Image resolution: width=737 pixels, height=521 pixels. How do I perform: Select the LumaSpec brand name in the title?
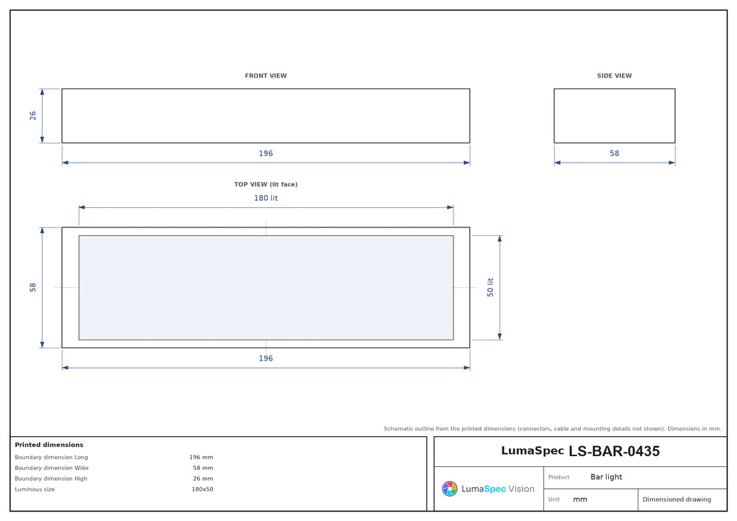pos(532,451)
